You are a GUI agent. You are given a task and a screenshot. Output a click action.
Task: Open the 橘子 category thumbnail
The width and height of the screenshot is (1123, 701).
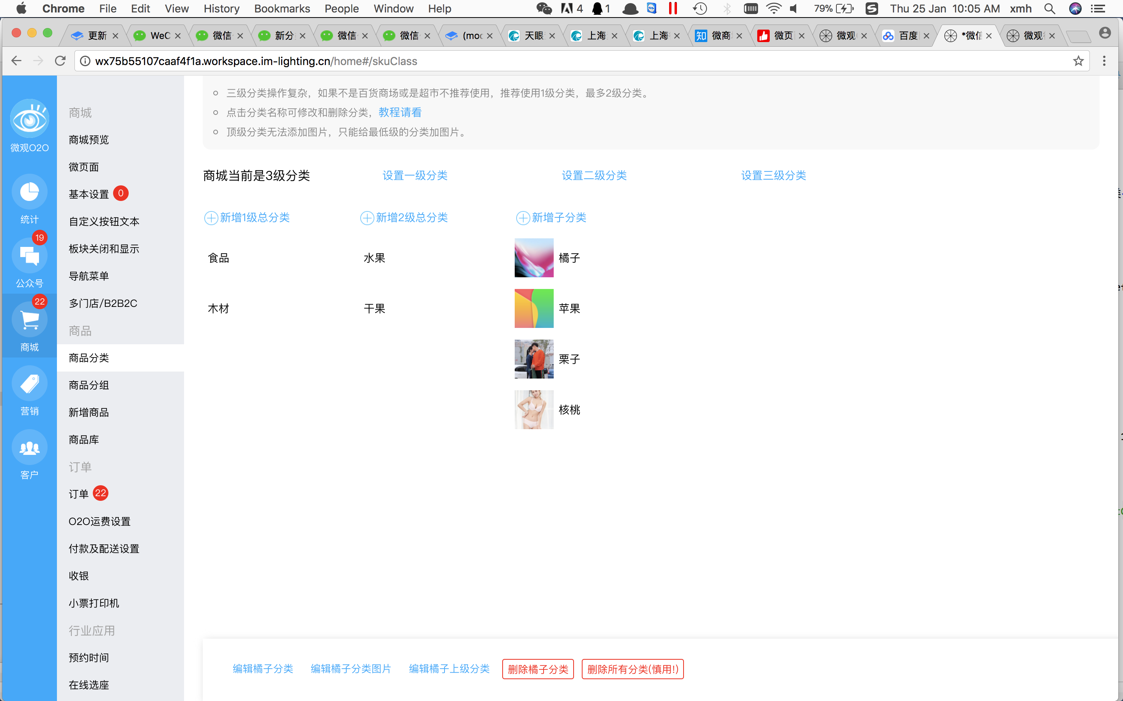534,258
